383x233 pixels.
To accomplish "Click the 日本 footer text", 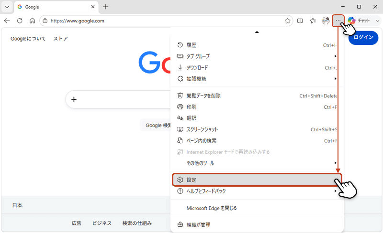I will coord(17,205).
